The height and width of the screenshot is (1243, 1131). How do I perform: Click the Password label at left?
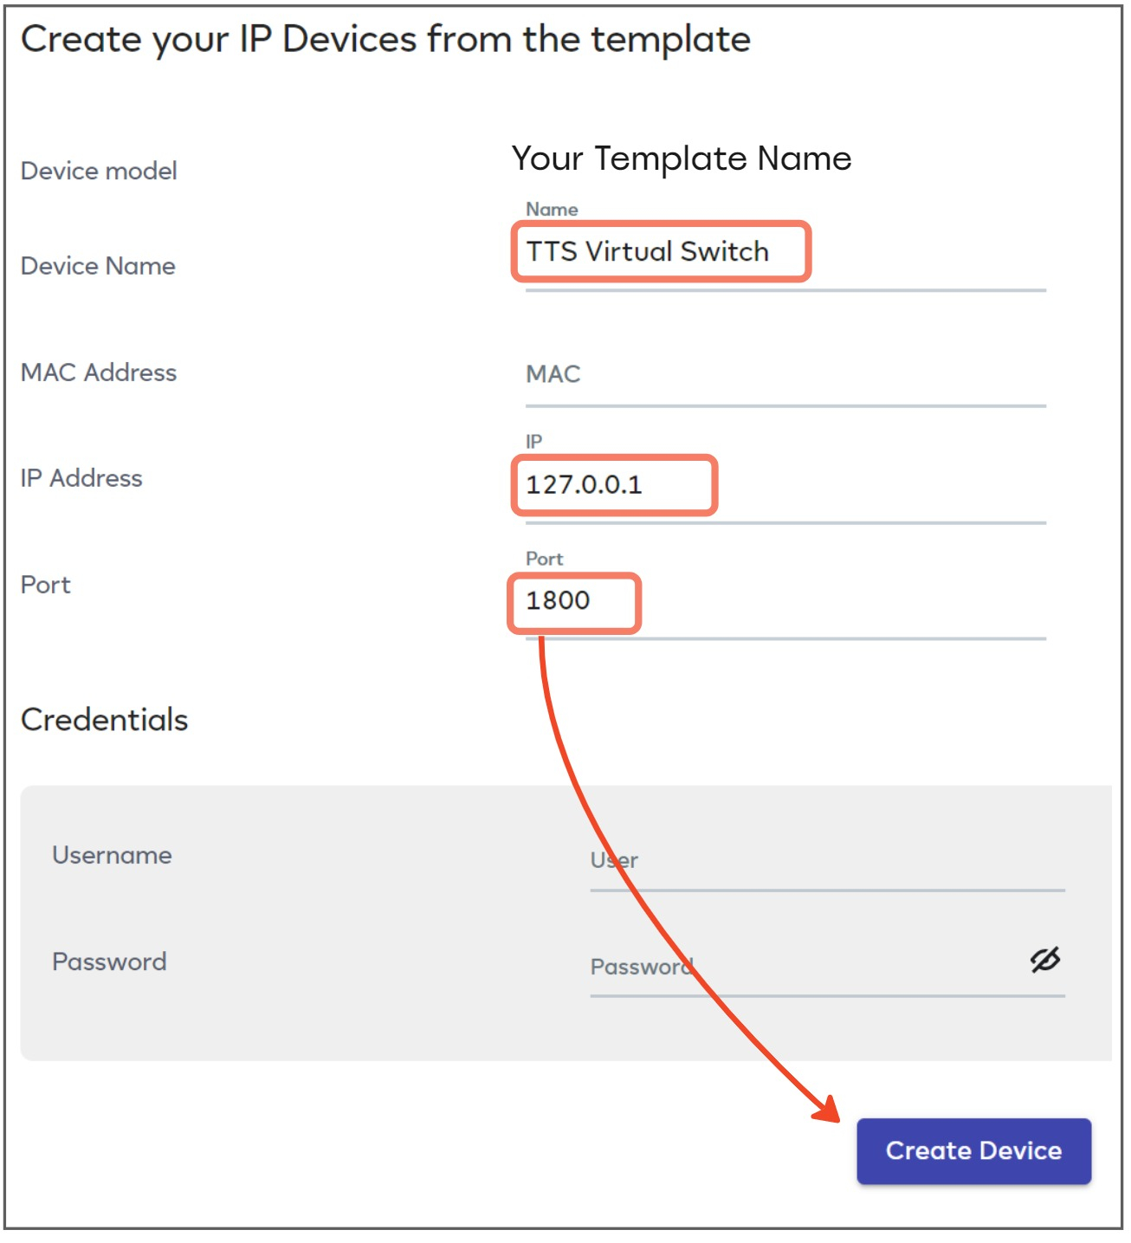(x=109, y=961)
